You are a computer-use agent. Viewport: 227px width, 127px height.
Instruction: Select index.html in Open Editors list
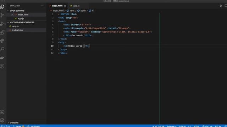click(23, 14)
